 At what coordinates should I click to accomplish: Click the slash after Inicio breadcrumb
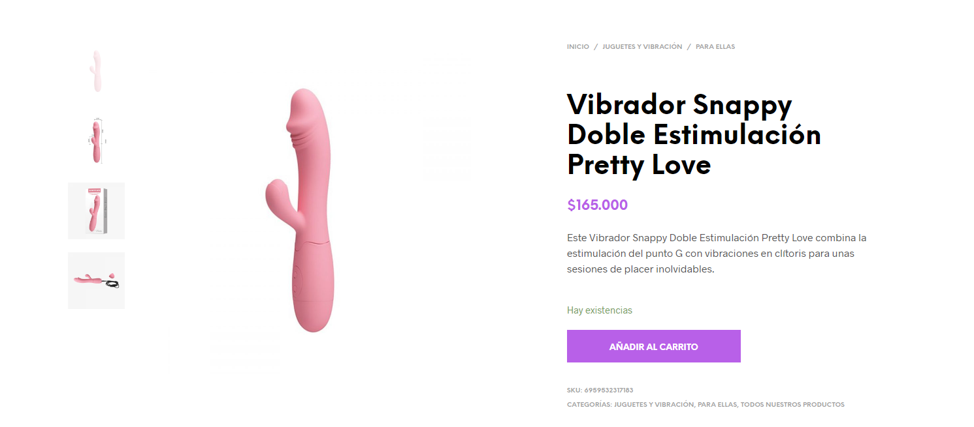[x=596, y=47]
